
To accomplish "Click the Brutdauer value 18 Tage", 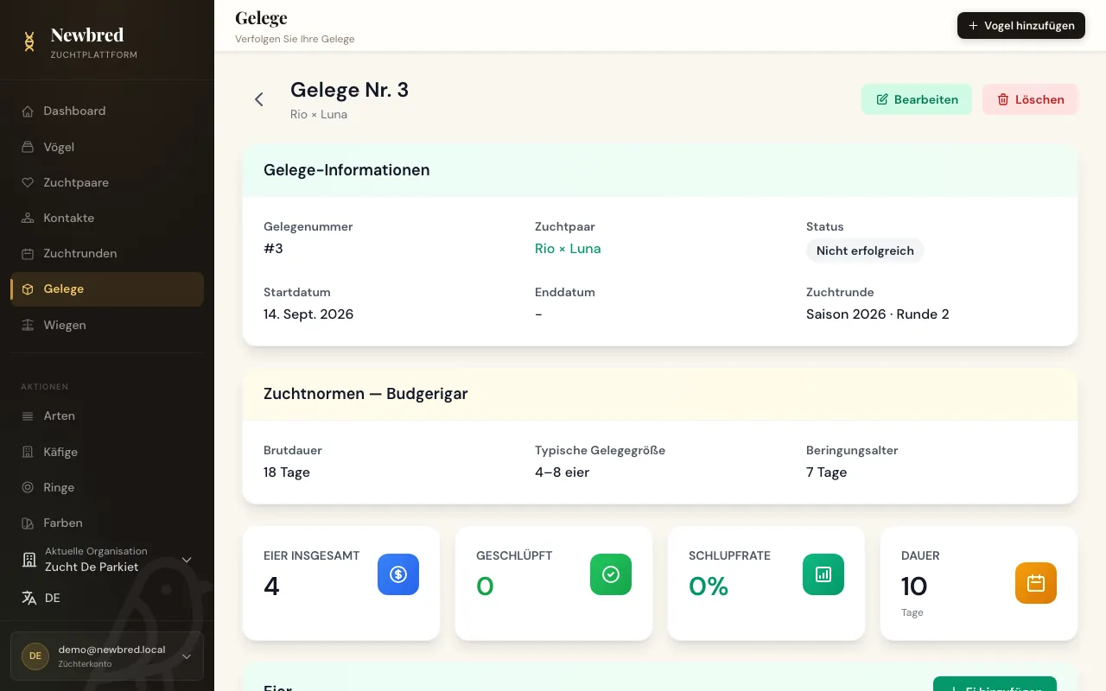I will 287,472.
